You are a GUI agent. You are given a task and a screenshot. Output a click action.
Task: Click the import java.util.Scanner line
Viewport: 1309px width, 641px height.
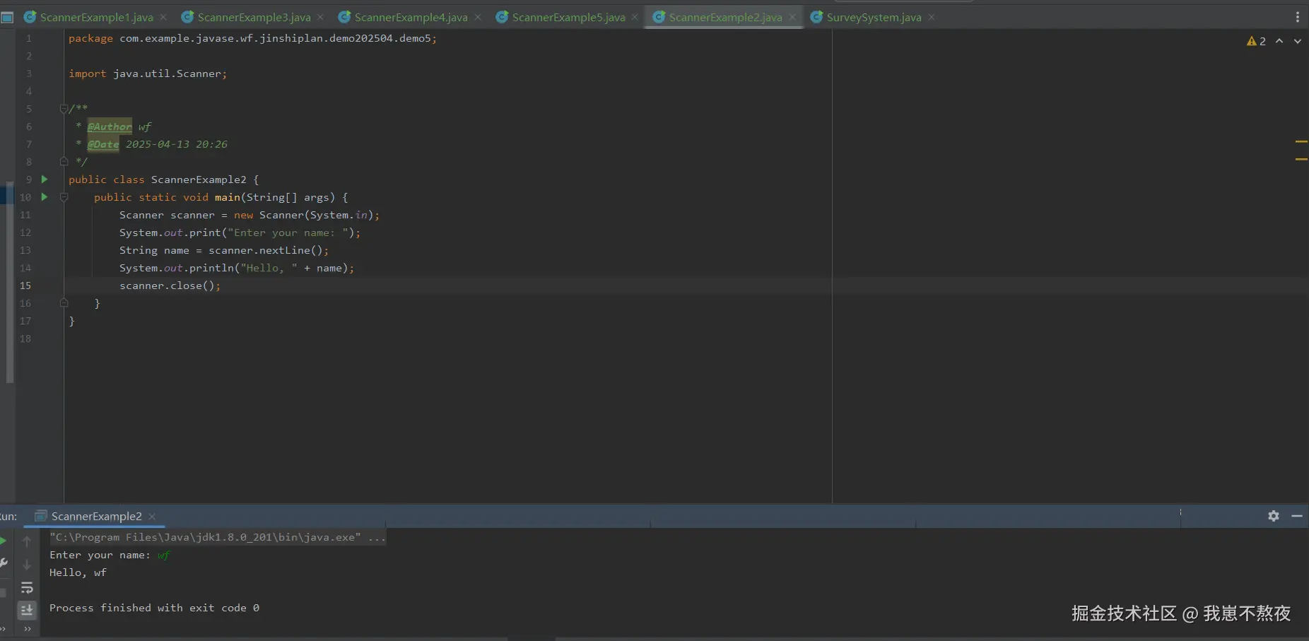click(x=148, y=73)
